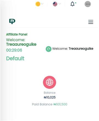Click the Paid Balance ₦931,500 amount
The height and width of the screenshot is (121, 99).
[x=60, y=104]
